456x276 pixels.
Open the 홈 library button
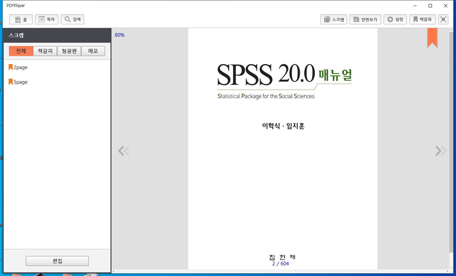click(21, 19)
